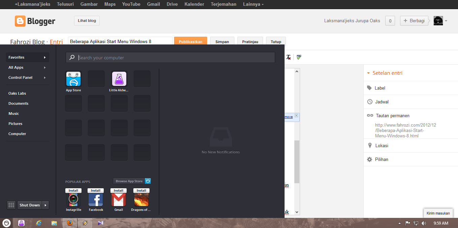The image size is (458, 228).
Task: Click the Pokki start button on taskbar
Action: 6,223
